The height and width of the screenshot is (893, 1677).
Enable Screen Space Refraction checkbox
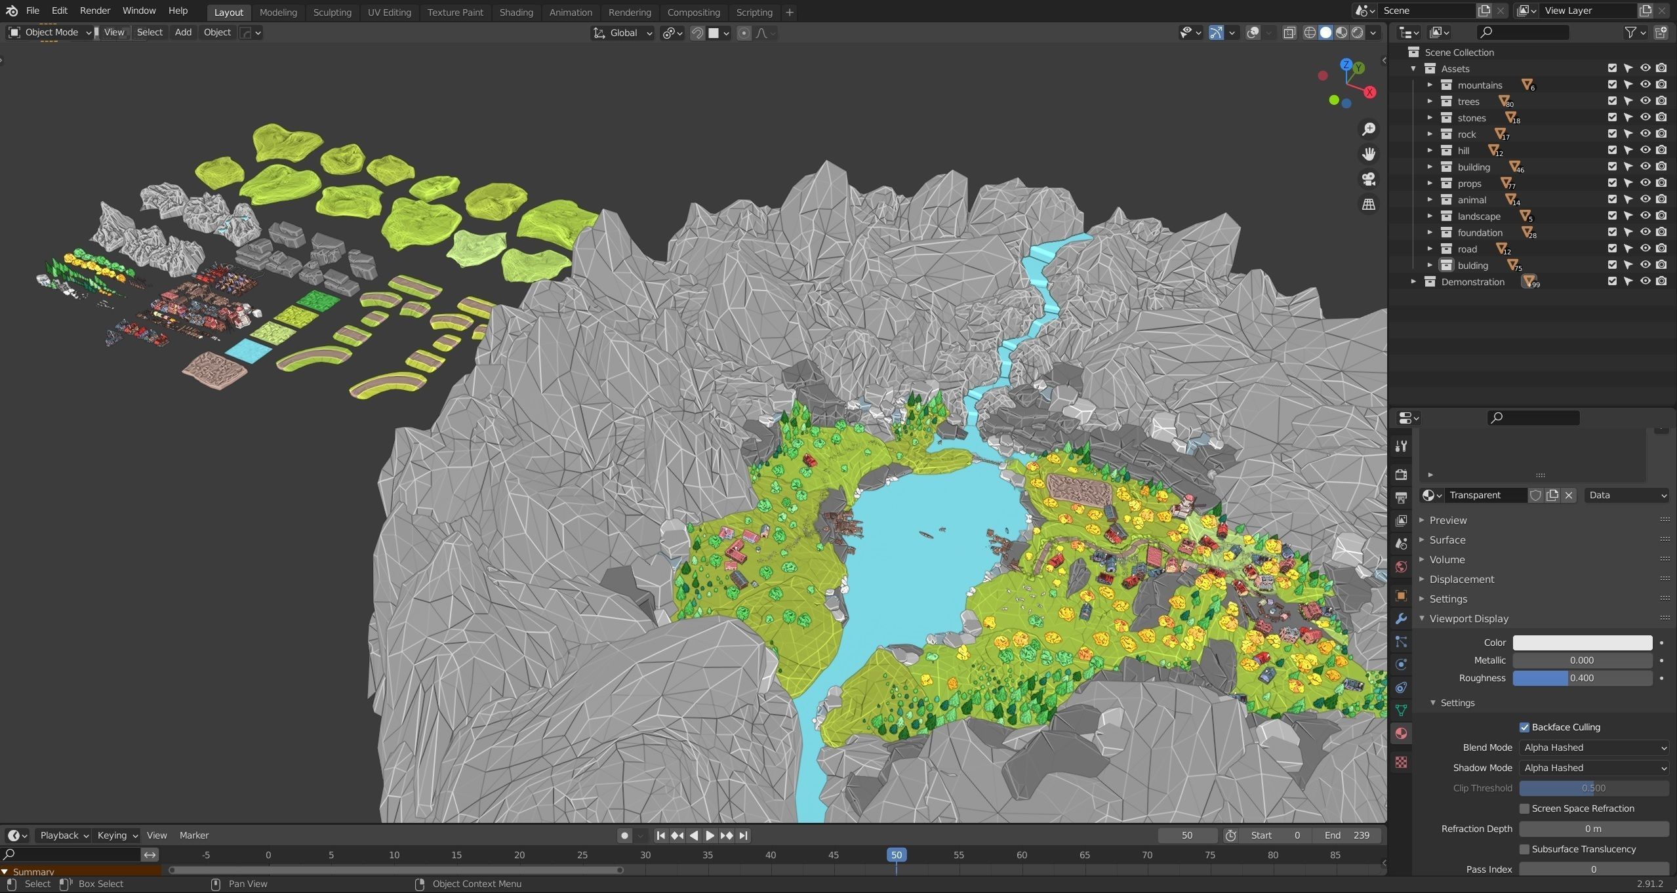(1524, 808)
